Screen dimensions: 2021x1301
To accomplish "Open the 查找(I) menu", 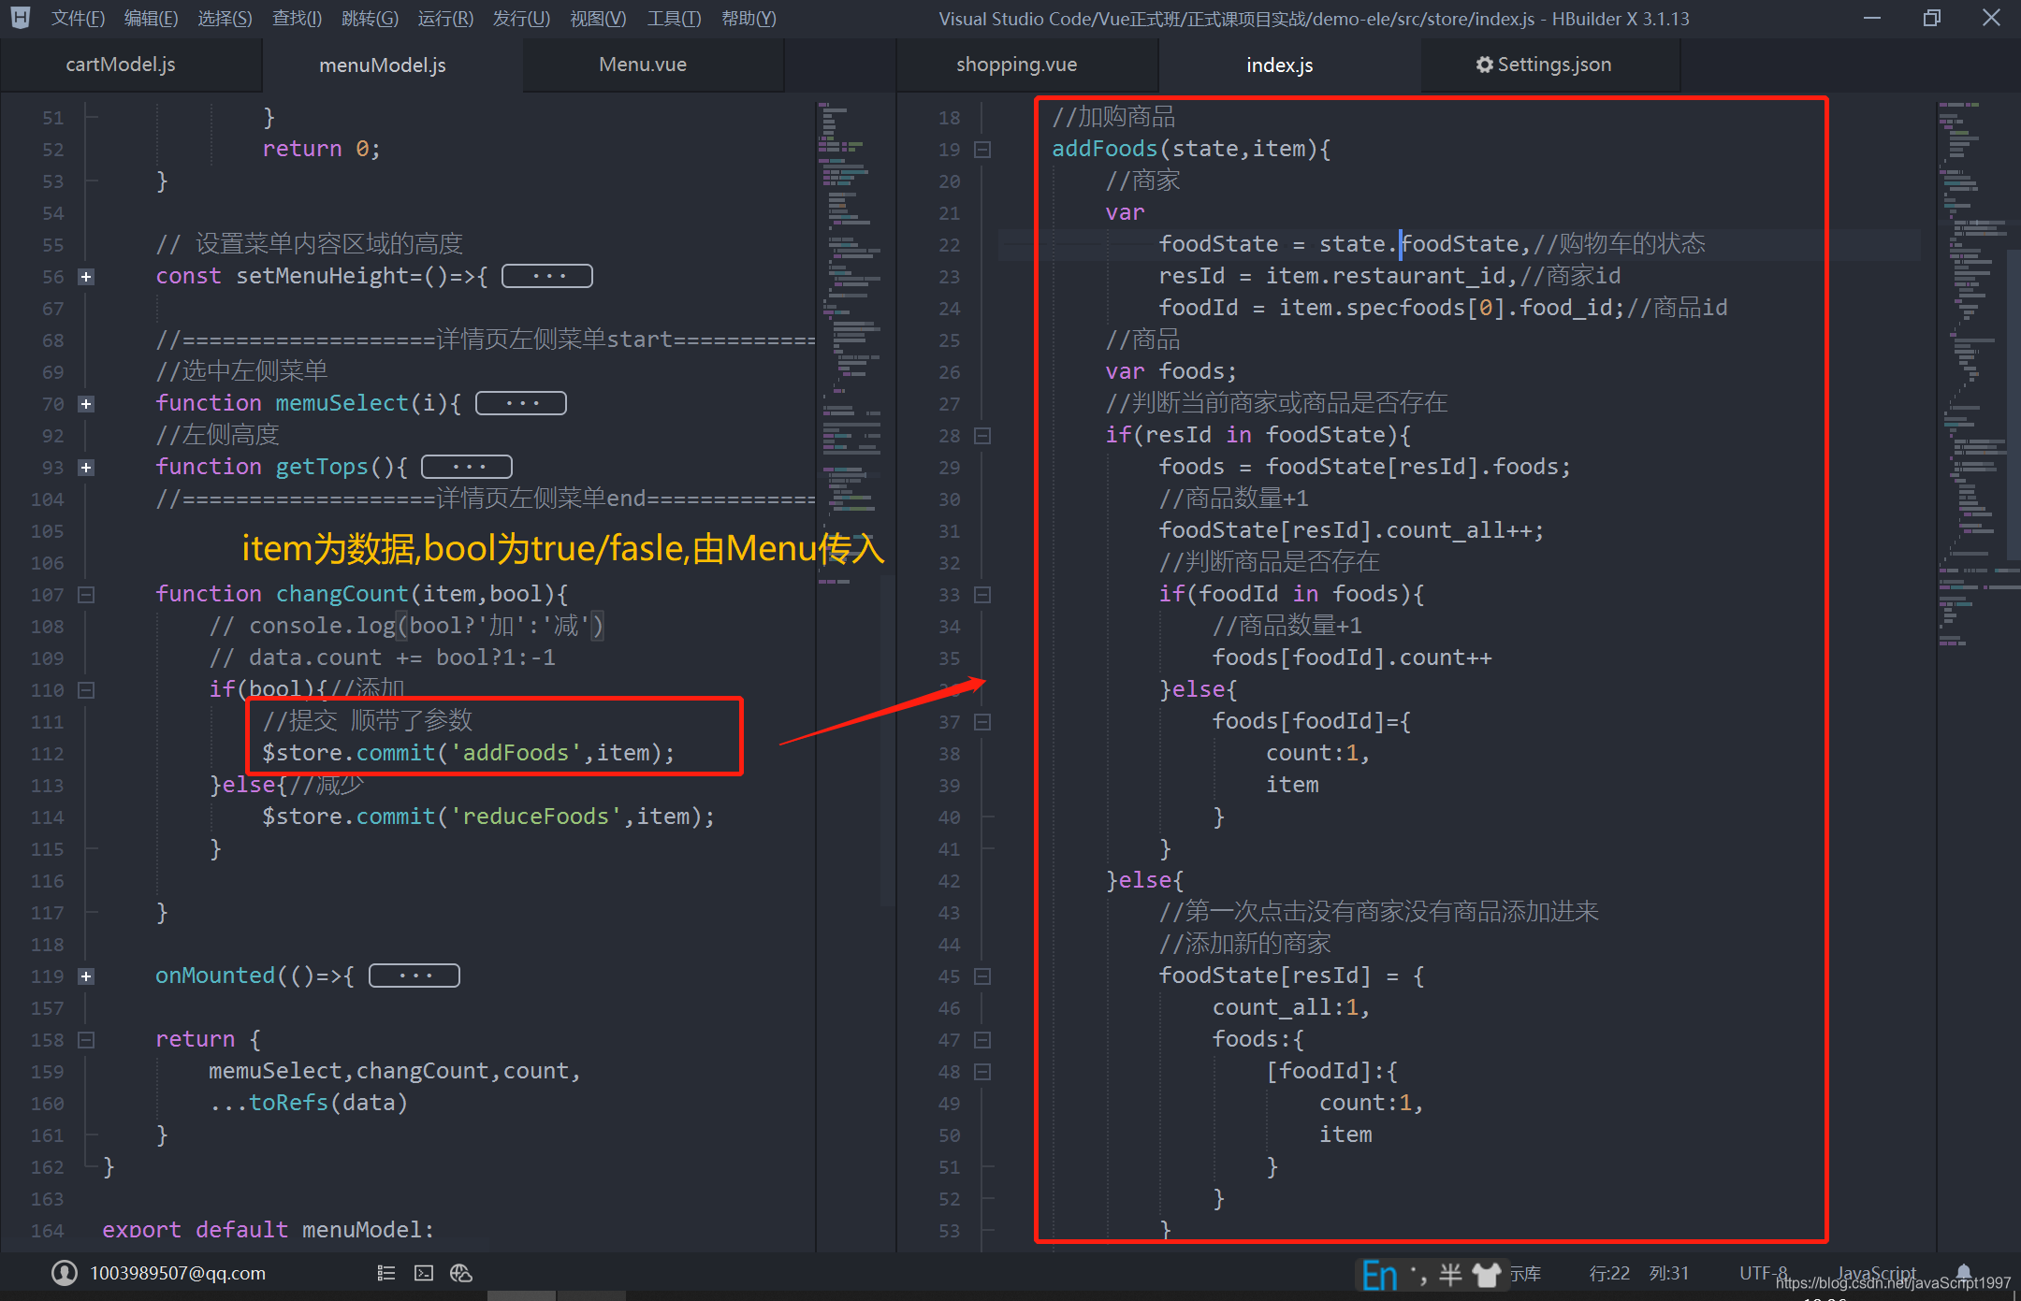I will pos(297,19).
